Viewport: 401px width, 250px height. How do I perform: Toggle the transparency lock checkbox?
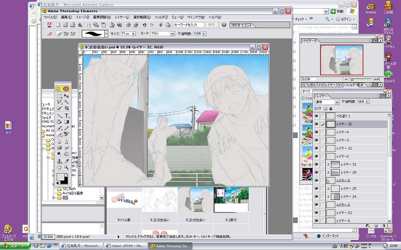pos(325,108)
